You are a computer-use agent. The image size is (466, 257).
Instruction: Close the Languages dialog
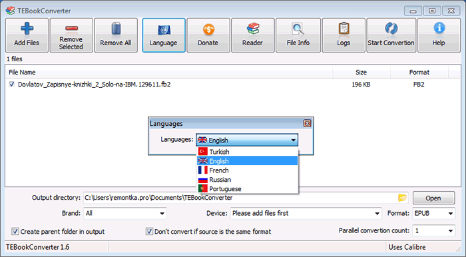click(307, 124)
